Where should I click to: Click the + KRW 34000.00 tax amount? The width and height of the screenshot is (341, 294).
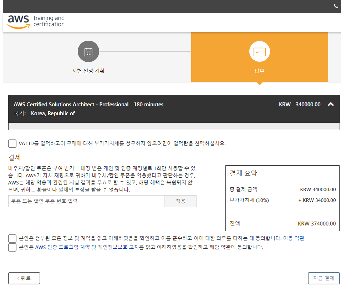[x=317, y=200]
